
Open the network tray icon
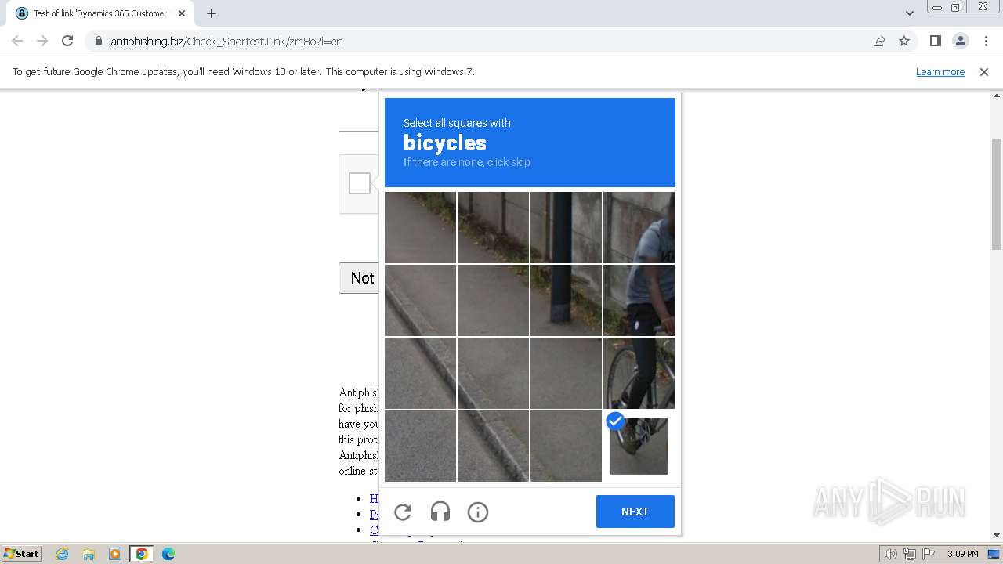pos(910,554)
